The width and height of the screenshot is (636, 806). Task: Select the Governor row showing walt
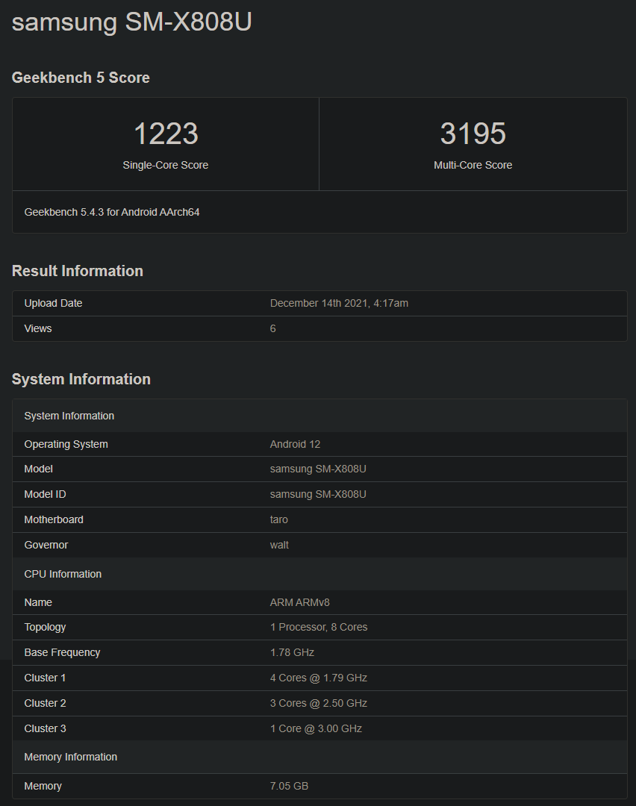319,545
